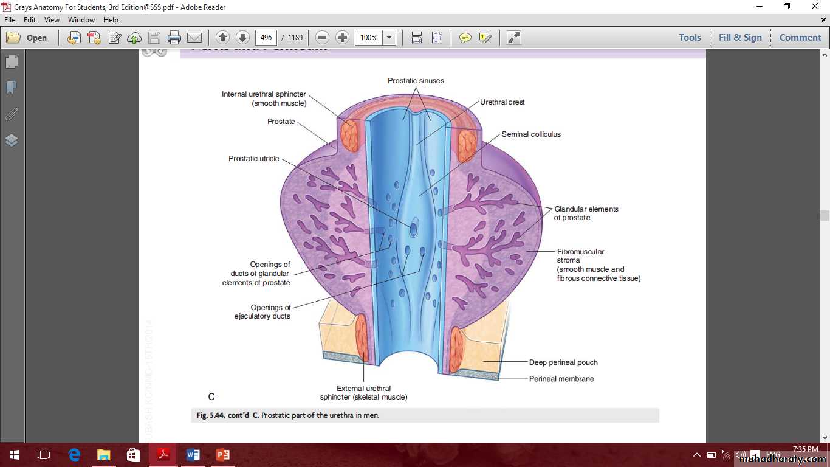Click the zoom in plus button

click(343, 38)
